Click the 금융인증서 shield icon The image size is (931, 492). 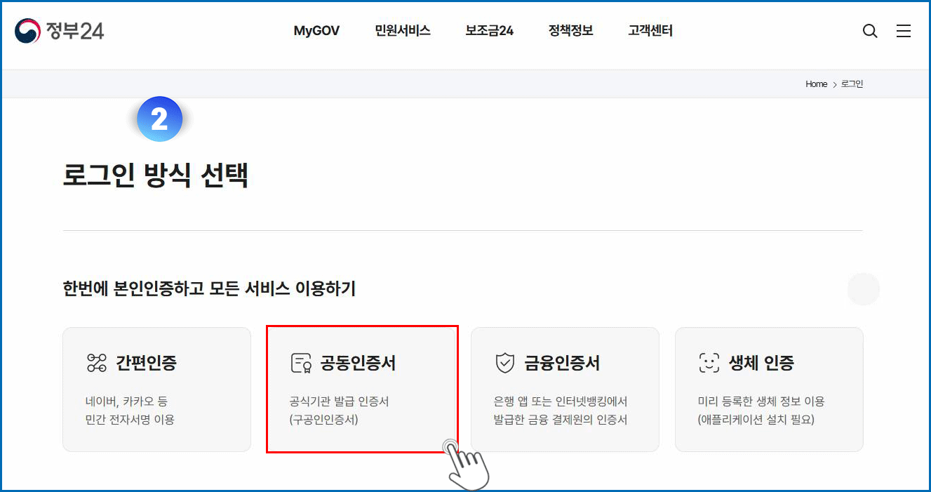[x=505, y=363]
